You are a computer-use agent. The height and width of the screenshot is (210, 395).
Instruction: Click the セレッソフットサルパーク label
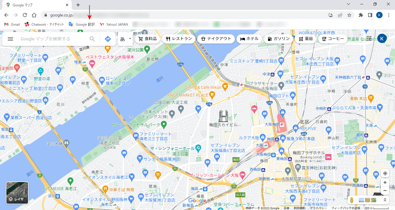(x=136, y=125)
